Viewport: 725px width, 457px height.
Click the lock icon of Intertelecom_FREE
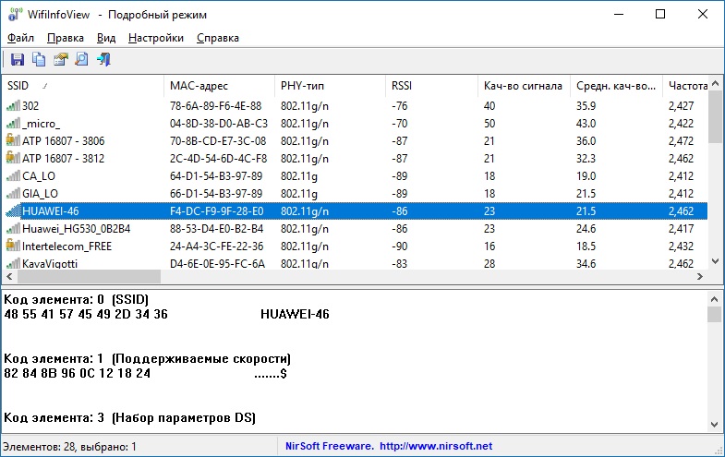pos(13,246)
